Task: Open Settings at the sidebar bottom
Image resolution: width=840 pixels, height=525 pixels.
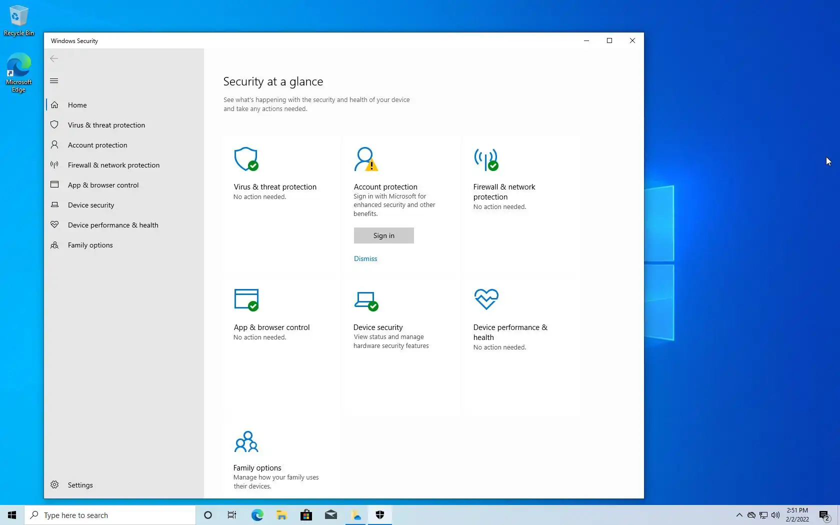Action: [124, 485]
